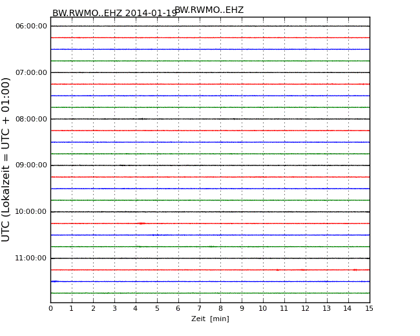Screen dimensions: 420x336
Task: Click x-axis tick label 11
Action: (x=284, y=309)
